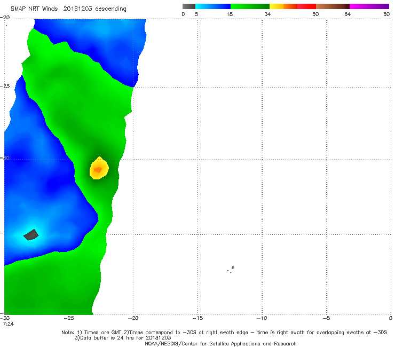This screenshot has height=347, width=395.
Task: Click the colorbar label '18'
Action: coord(230,14)
